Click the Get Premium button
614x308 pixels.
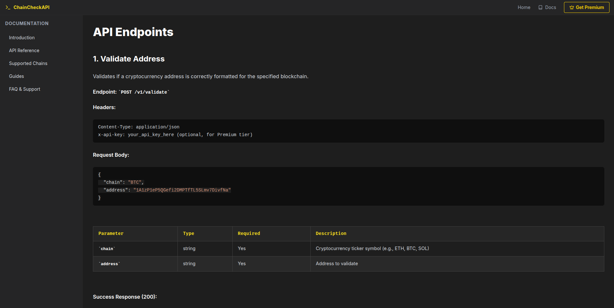(586, 7)
